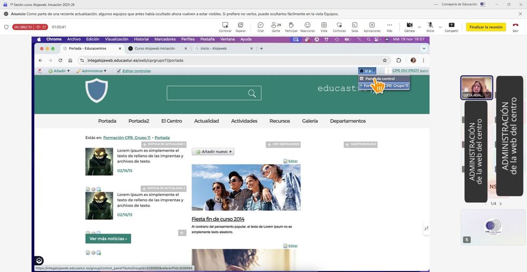This screenshot has width=527, height=272.
Task: Open Chrome three-dot menu
Action: tap(424, 61)
